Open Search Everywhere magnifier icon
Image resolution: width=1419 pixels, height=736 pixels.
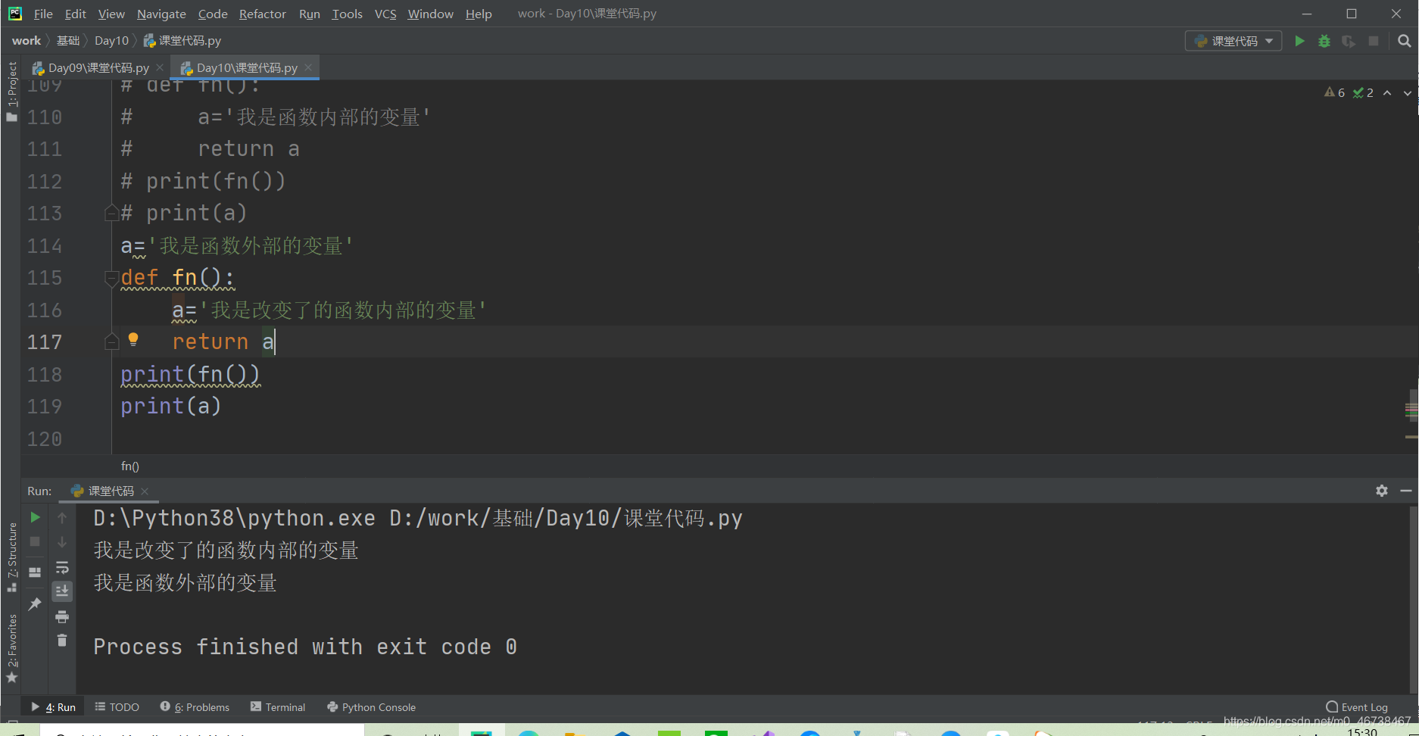point(1404,41)
